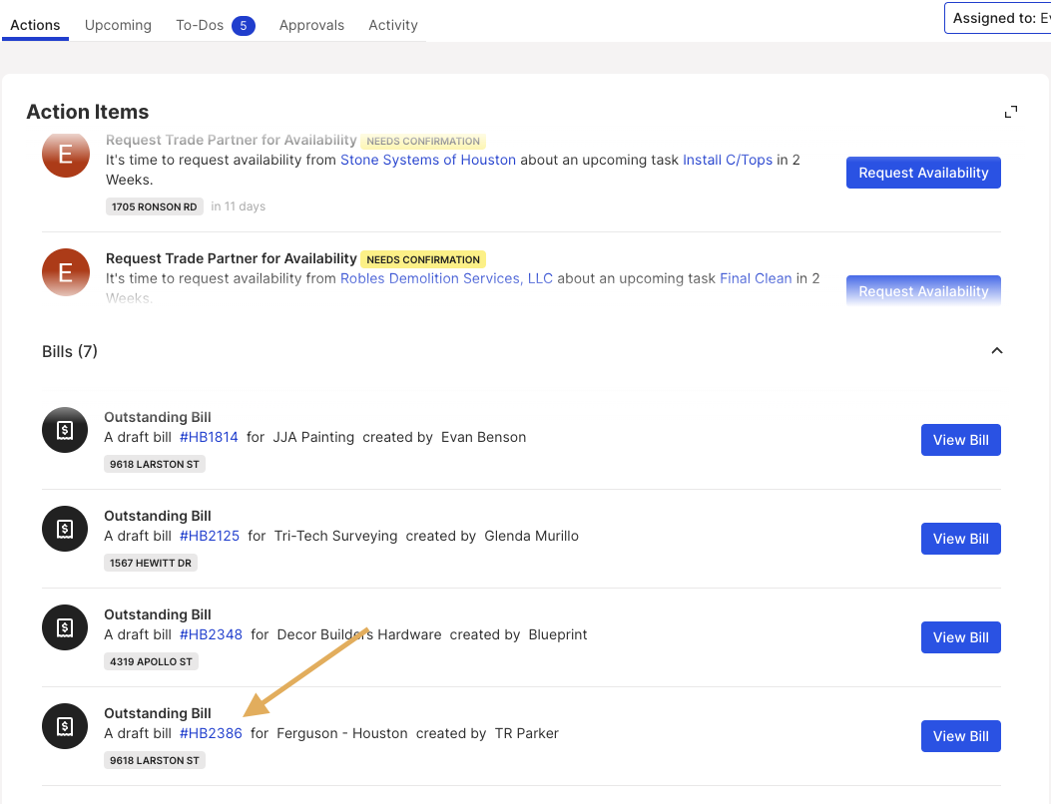Screen dimensions: 1051x804
Task: Click the 'in 11 days' due text
Action: point(238,206)
